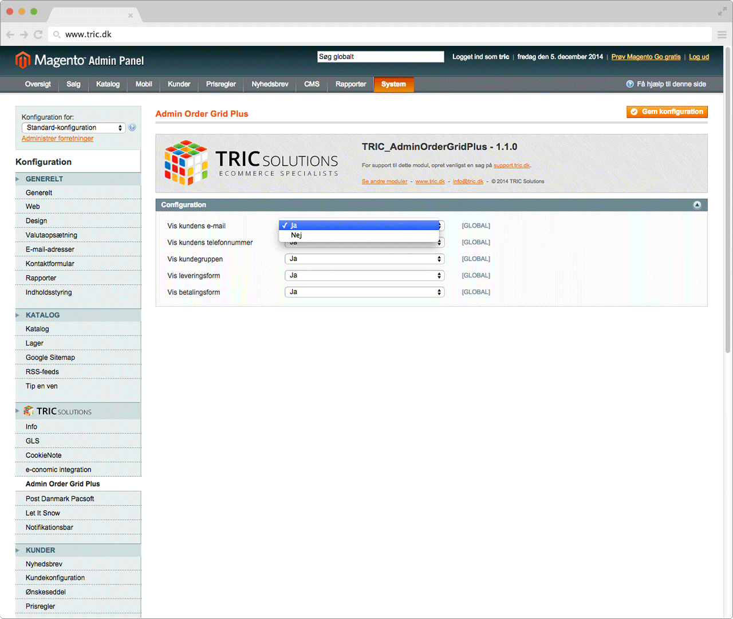Open the Katalog menu

coord(108,84)
